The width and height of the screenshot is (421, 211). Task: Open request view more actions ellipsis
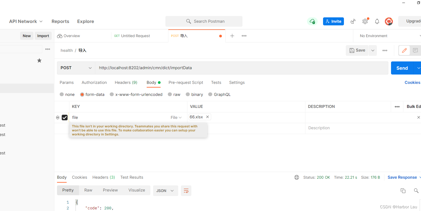click(385, 50)
